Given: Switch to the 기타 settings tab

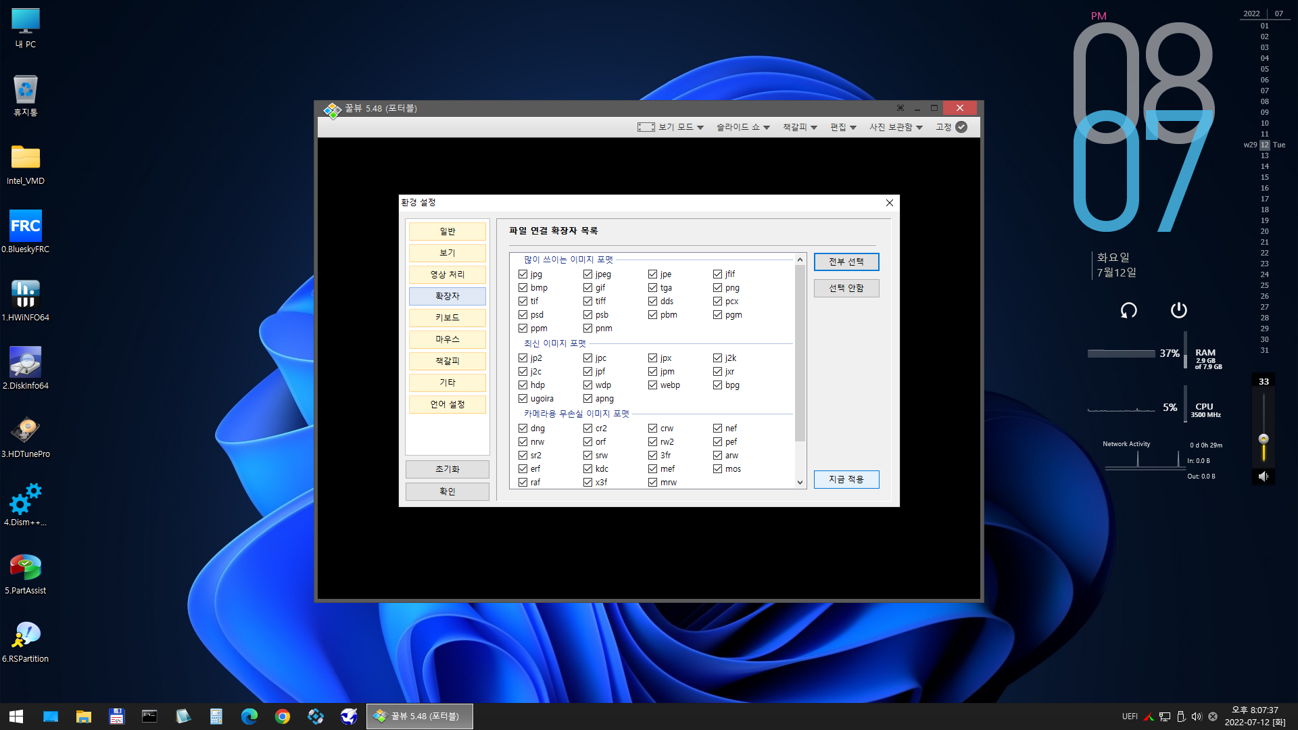Looking at the screenshot, I should 448,383.
